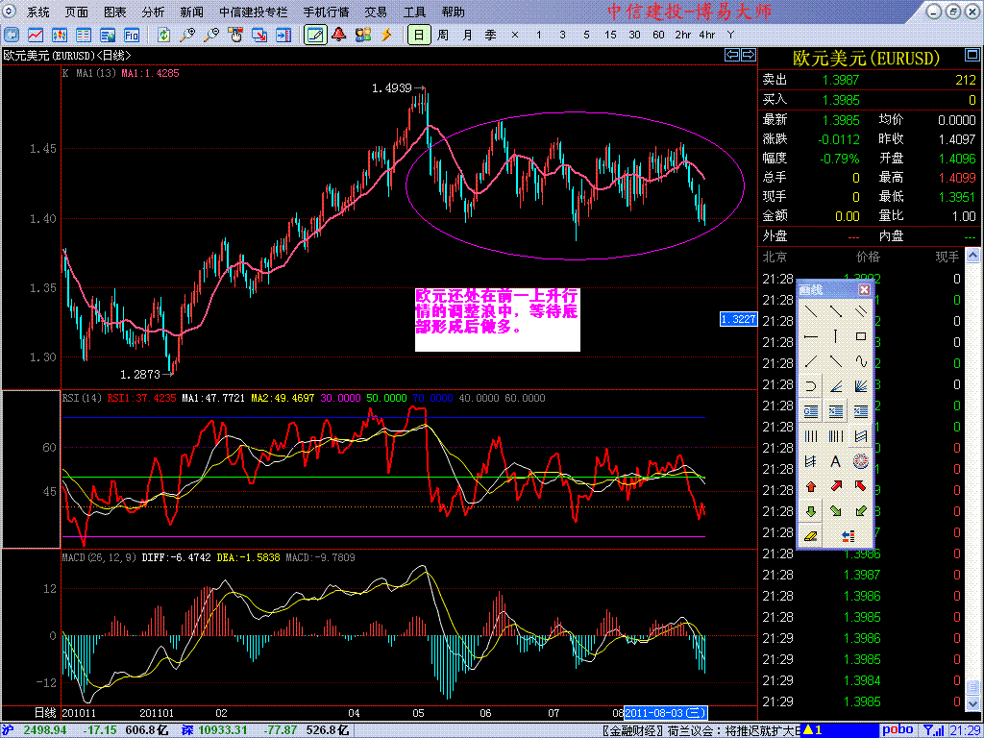Open the 帮助 menu
The height and width of the screenshot is (738, 984).
[x=454, y=12]
